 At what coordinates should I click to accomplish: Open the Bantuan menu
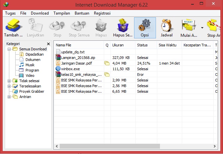tap(82, 13)
